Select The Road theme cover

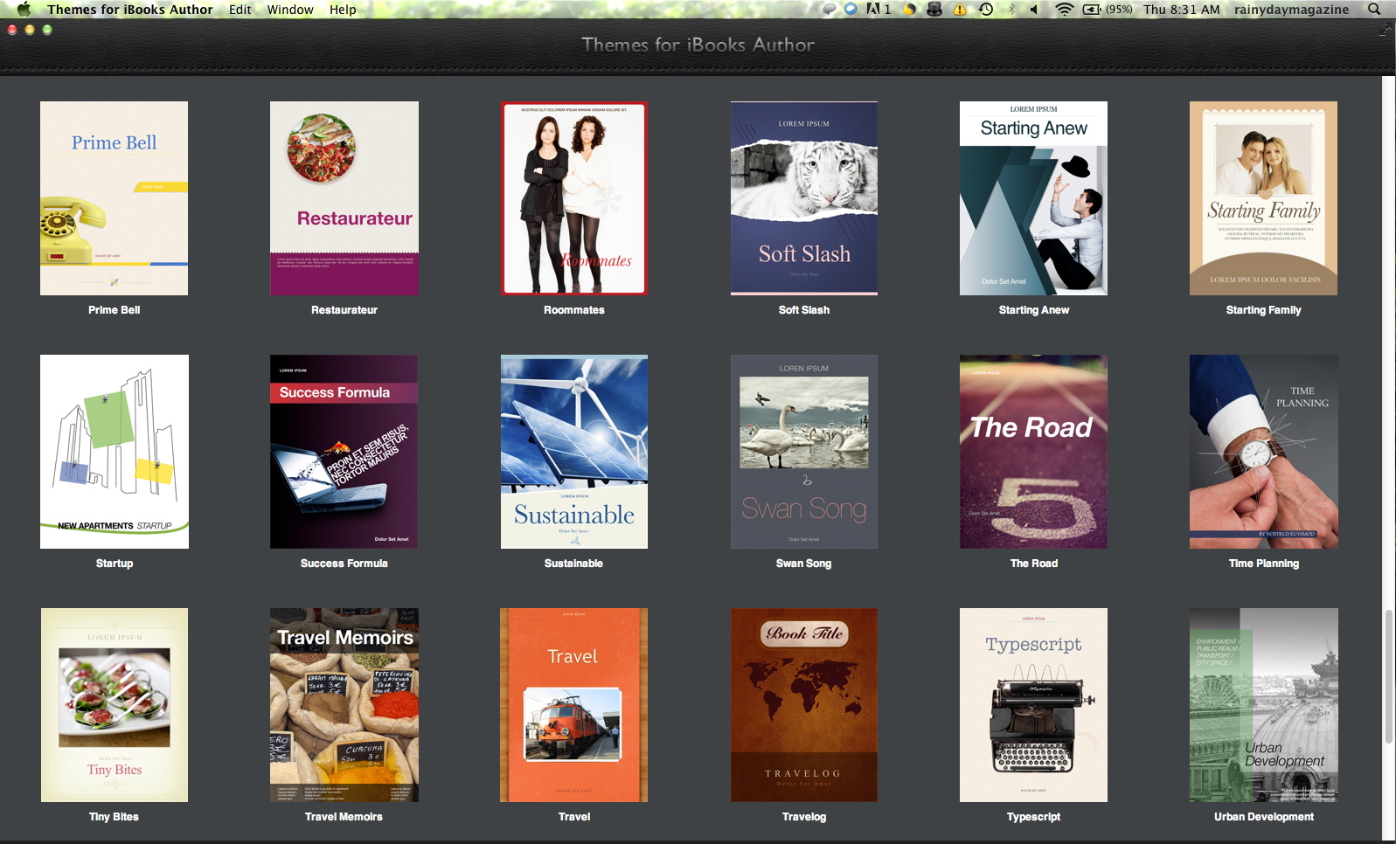click(x=1033, y=452)
